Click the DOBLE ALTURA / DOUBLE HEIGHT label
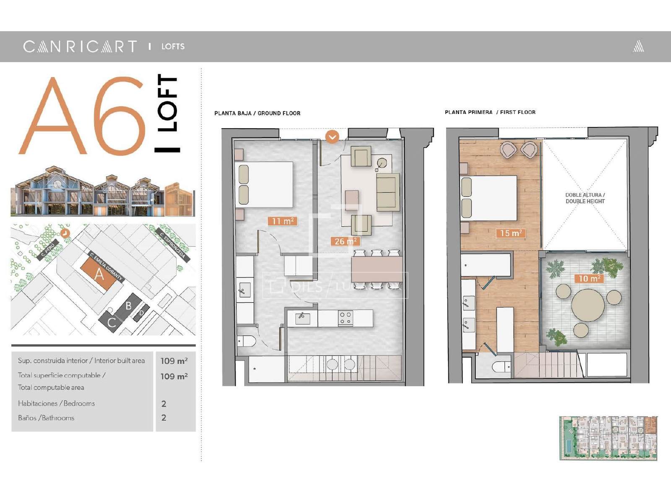 pyautogui.click(x=585, y=198)
